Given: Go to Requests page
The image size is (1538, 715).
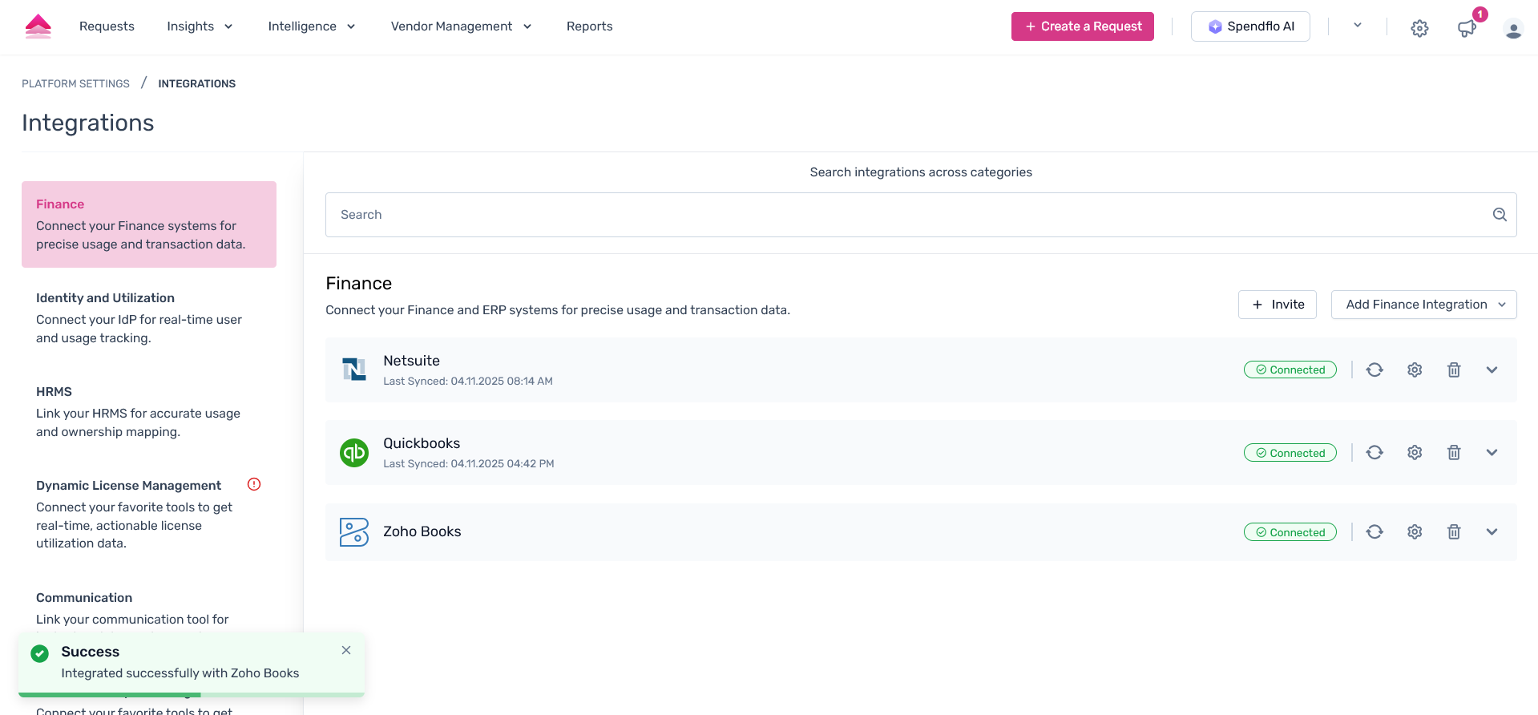Looking at the screenshot, I should [x=107, y=26].
